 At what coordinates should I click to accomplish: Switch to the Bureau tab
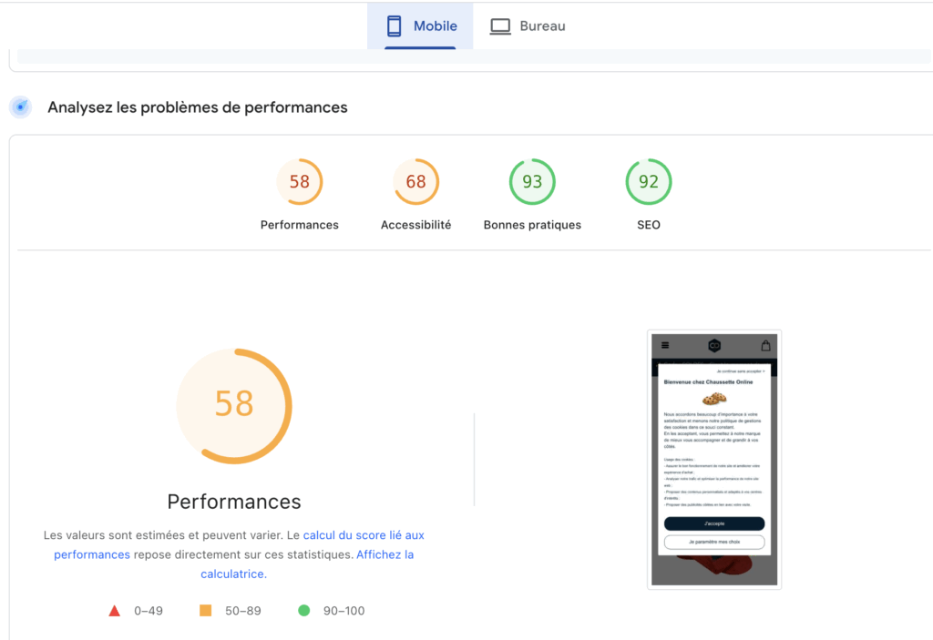pos(528,26)
